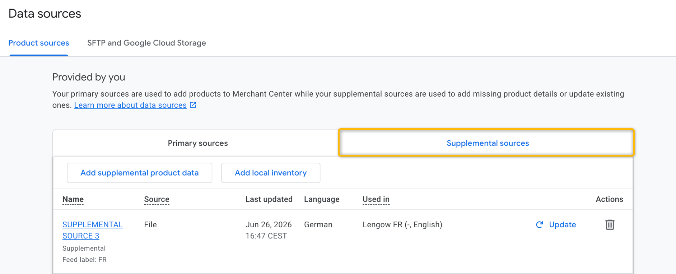Switch to the Product sources tab
The width and height of the screenshot is (676, 274).
39,43
